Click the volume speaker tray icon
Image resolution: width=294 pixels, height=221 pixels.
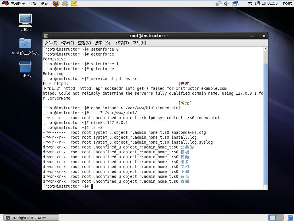227,3
